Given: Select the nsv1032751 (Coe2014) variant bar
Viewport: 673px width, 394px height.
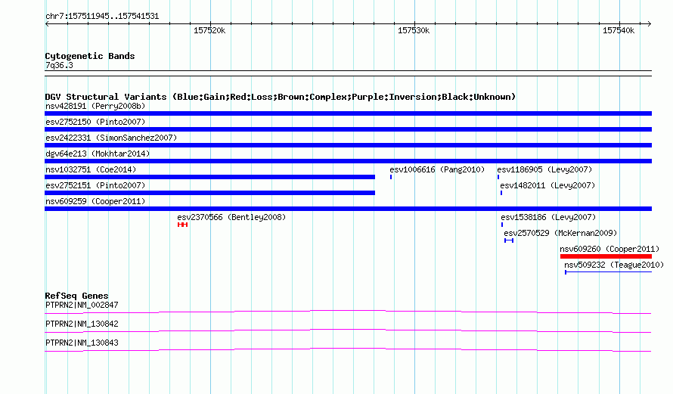Looking at the screenshot, I should pyautogui.click(x=210, y=177).
